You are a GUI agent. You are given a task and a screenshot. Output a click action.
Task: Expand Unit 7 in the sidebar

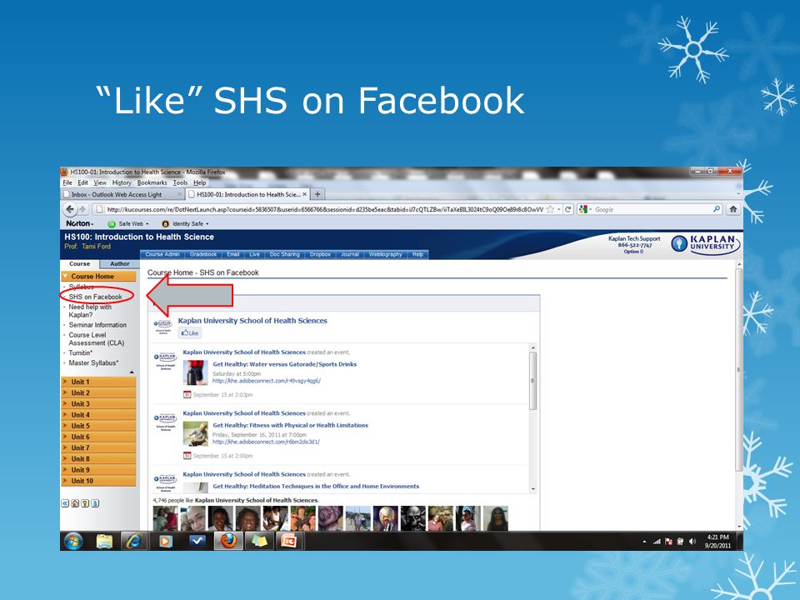(98, 447)
